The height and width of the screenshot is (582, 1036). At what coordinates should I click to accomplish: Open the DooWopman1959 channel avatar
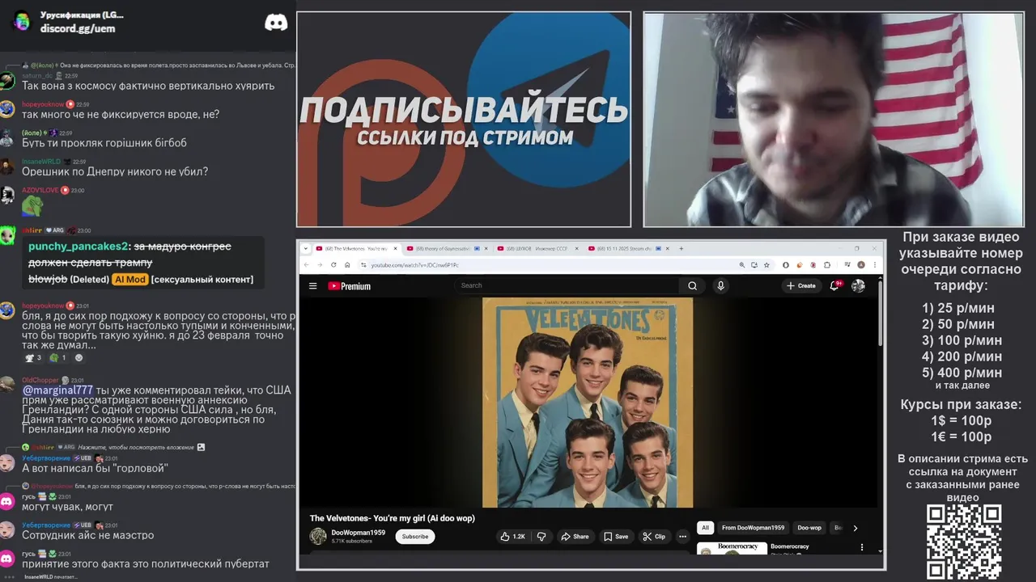coord(318,536)
